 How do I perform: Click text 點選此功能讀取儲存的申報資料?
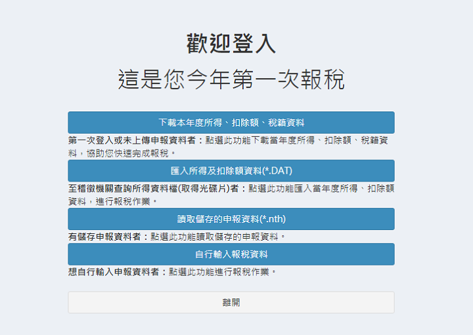coord(218,236)
